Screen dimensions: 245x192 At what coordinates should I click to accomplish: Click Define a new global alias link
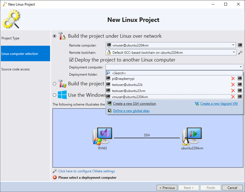(x=131, y=111)
